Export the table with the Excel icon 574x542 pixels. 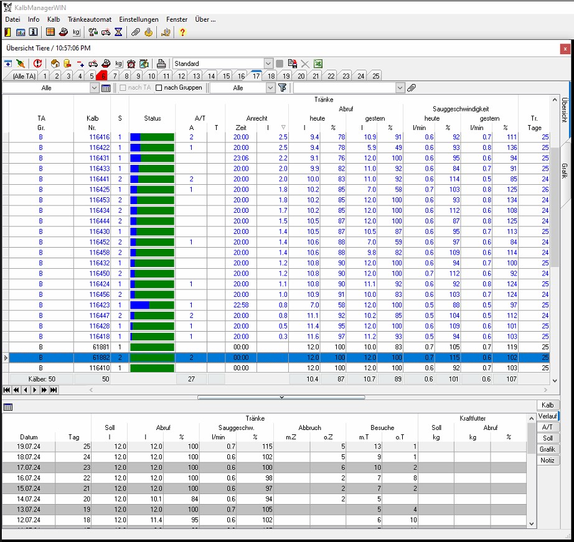(x=318, y=63)
